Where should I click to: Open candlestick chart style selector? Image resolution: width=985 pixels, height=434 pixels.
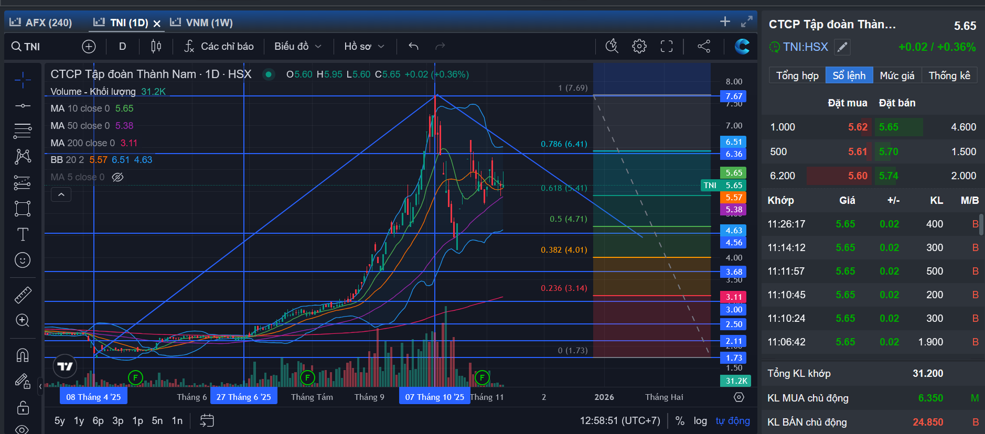156,47
